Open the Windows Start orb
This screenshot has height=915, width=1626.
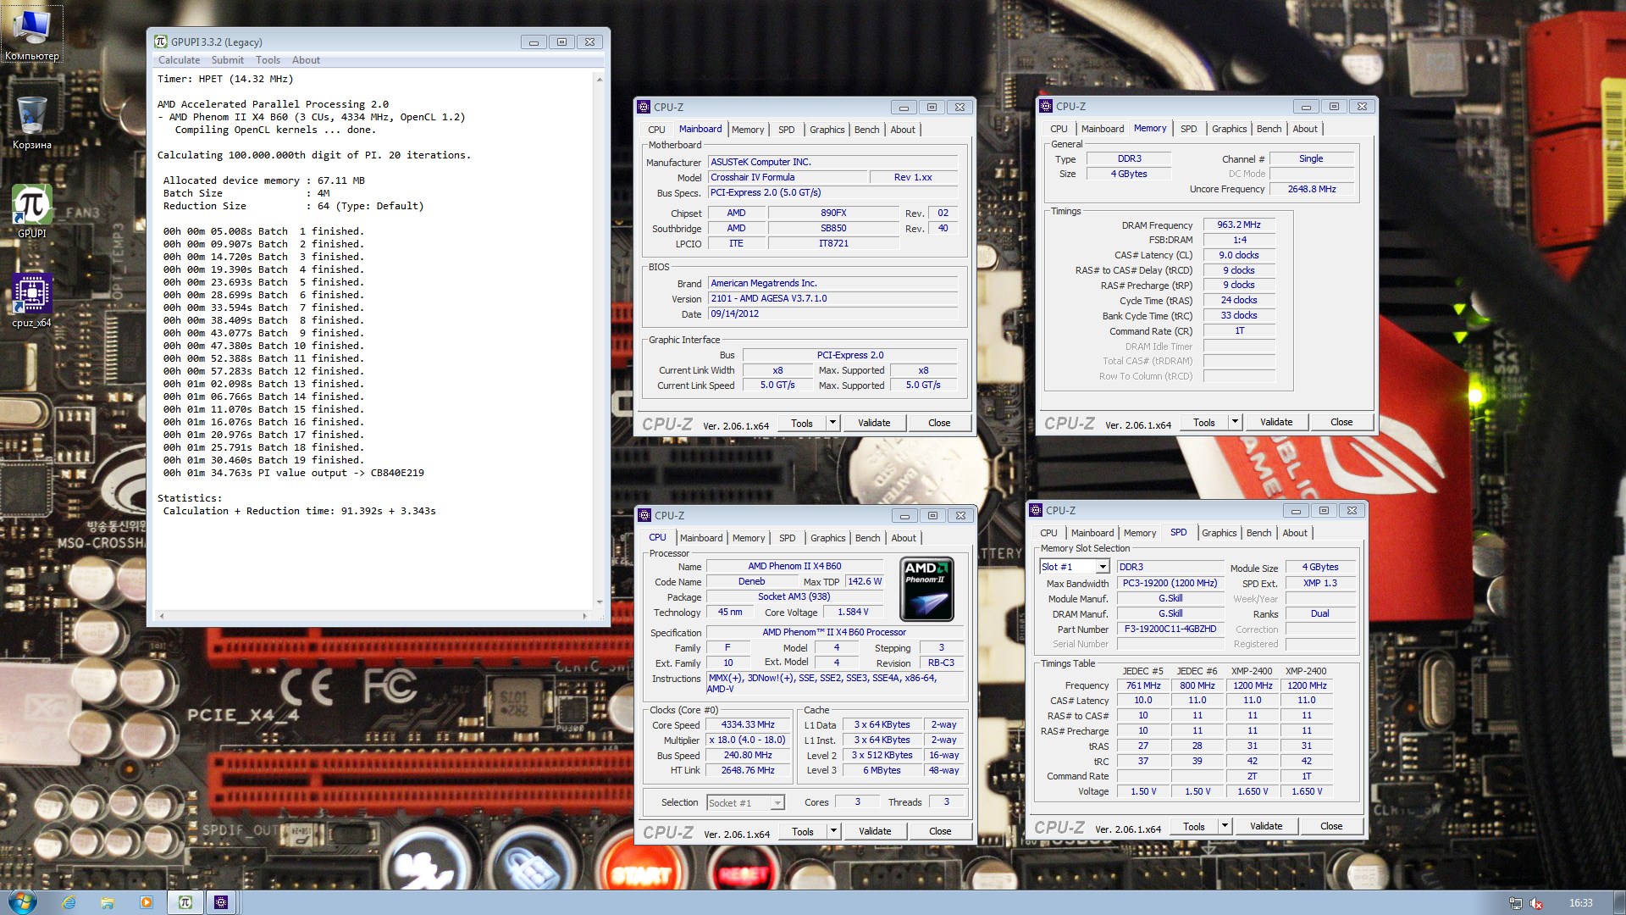22,902
